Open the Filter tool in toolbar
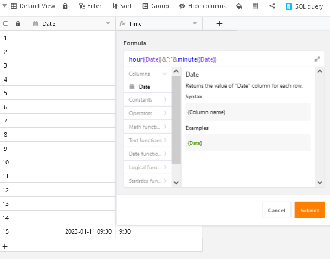 [x=89, y=6]
